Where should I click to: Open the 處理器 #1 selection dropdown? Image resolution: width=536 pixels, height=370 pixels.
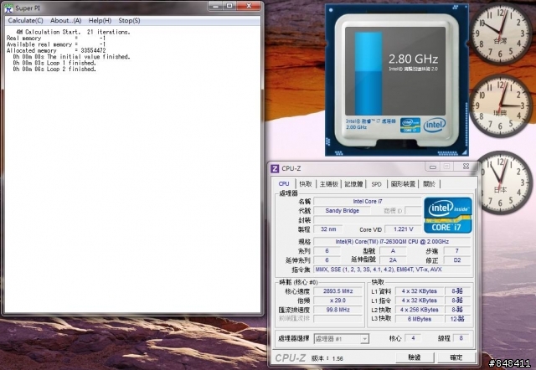[x=341, y=339]
